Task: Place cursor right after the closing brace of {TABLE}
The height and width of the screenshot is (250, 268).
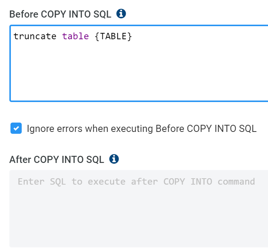Action: click(x=133, y=36)
